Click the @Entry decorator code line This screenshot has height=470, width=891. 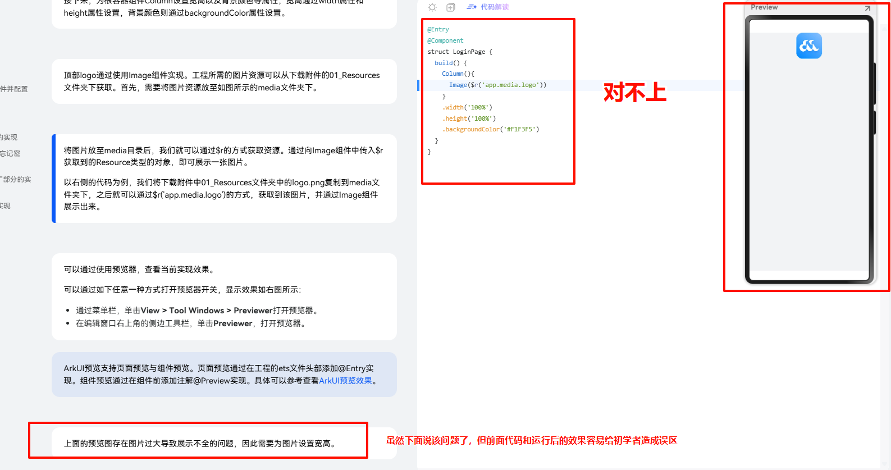pyautogui.click(x=438, y=29)
